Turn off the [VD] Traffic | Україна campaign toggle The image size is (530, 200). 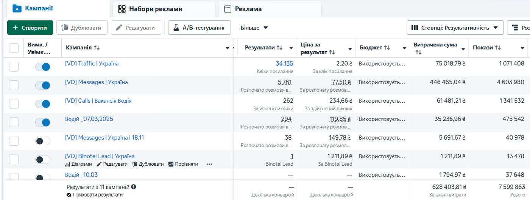coord(43,67)
